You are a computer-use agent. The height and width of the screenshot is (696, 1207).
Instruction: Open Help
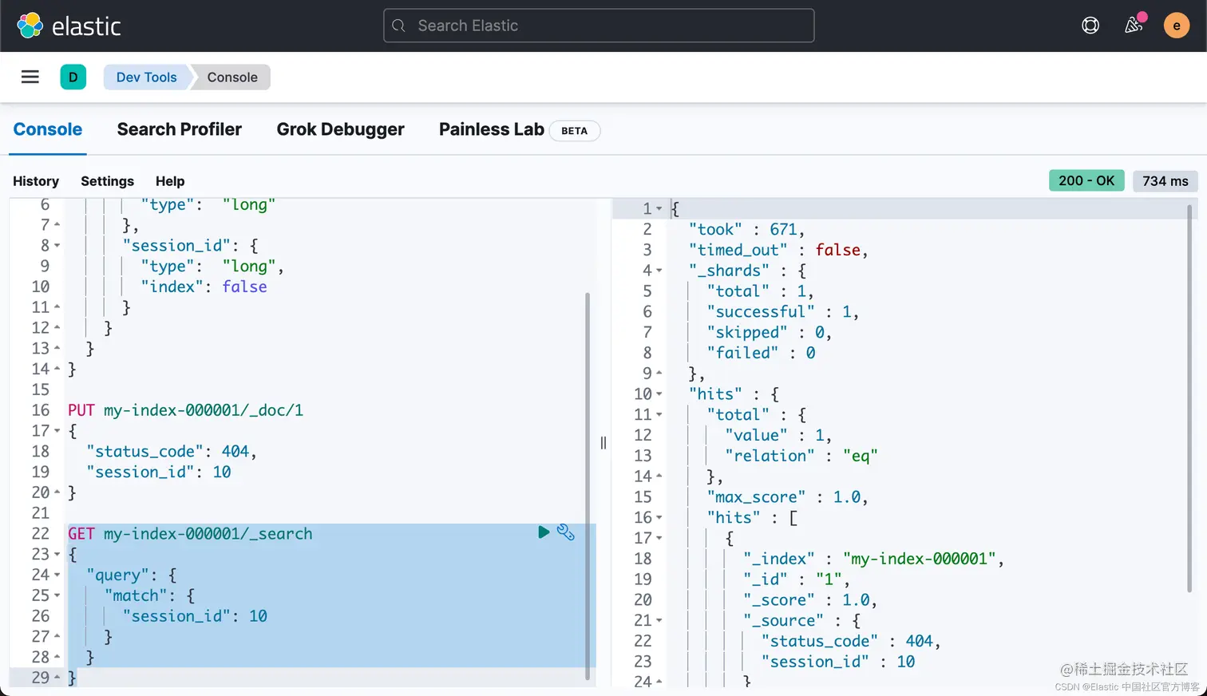(170, 181)
